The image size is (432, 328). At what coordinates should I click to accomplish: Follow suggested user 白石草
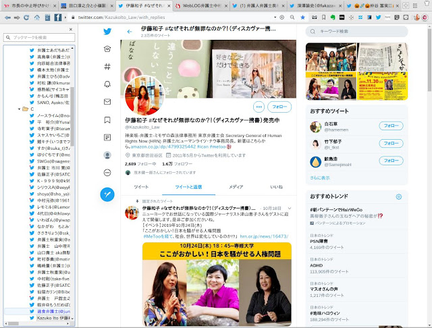[x=391, y=126]
